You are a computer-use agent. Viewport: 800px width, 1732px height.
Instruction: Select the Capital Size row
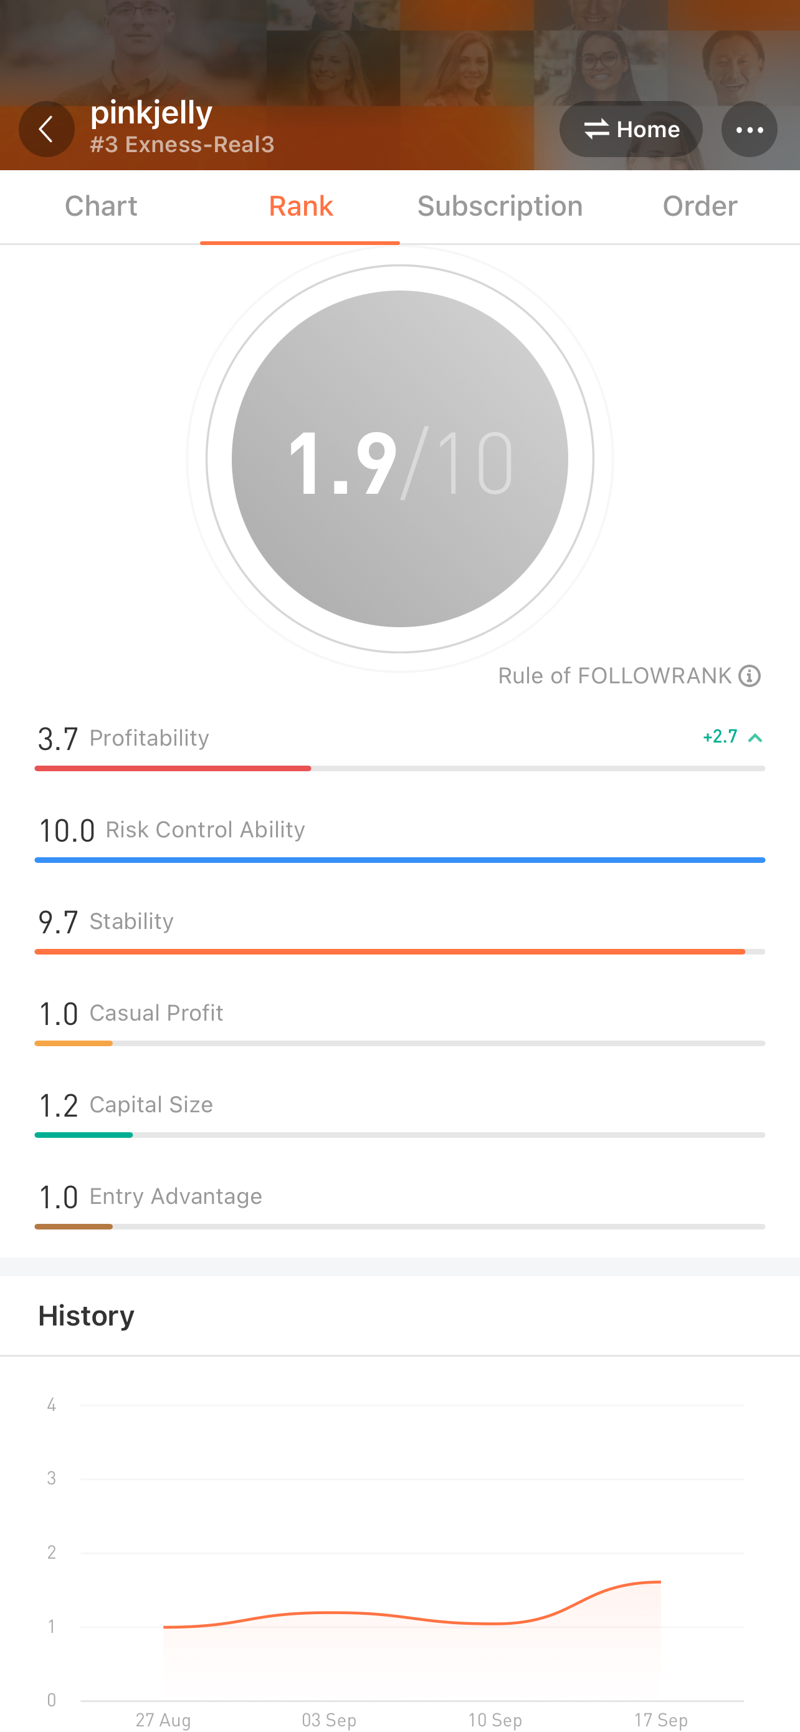click(399, 1113)
